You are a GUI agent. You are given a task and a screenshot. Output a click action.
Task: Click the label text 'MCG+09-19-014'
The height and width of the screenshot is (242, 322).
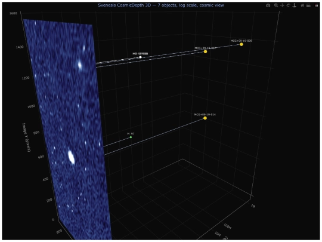(x=205, y=114)
